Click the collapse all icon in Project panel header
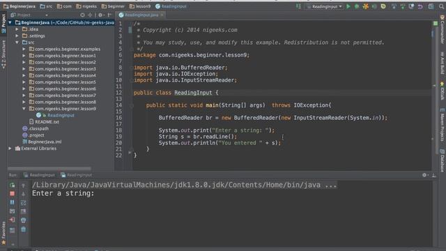 point(90,15)
